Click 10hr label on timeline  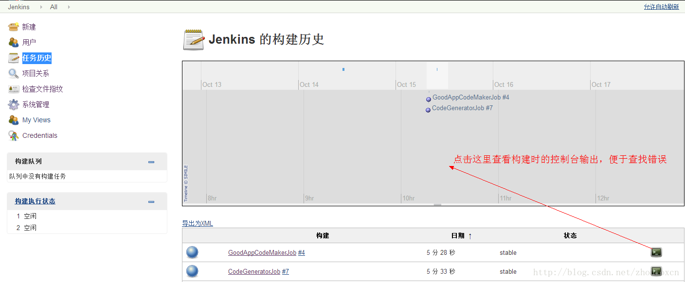click(408, 198)
